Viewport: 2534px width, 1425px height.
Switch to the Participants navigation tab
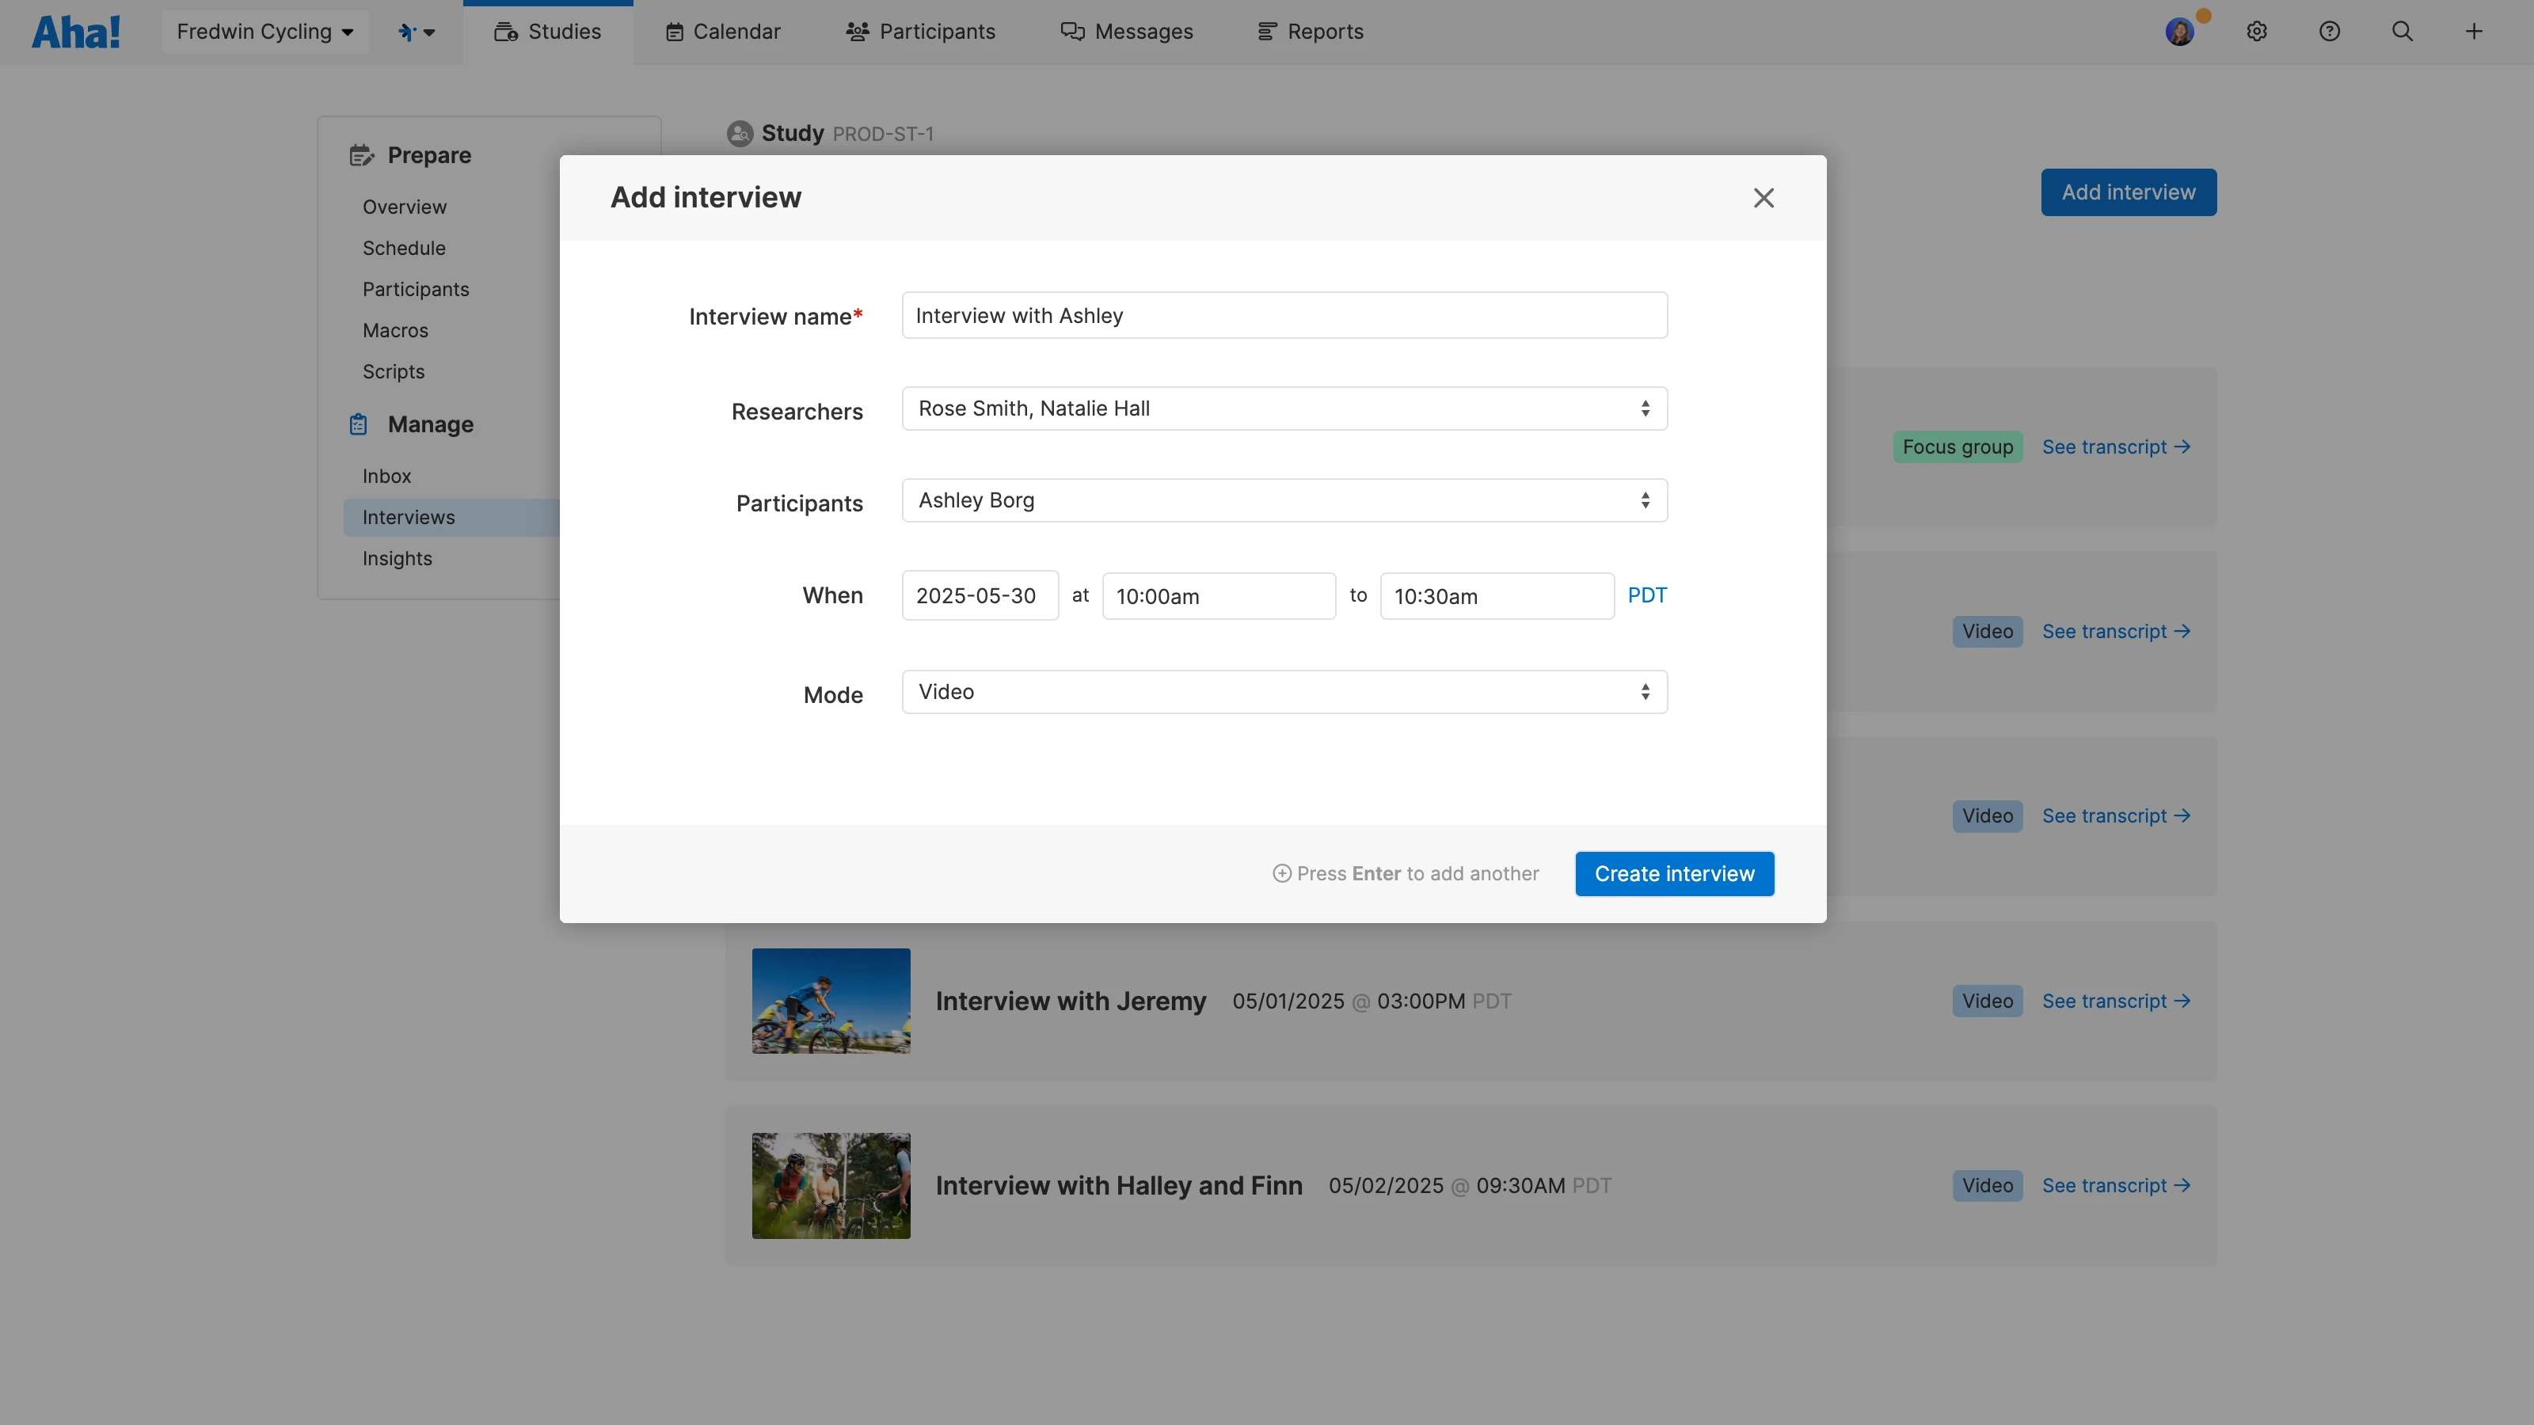(921, 31)
